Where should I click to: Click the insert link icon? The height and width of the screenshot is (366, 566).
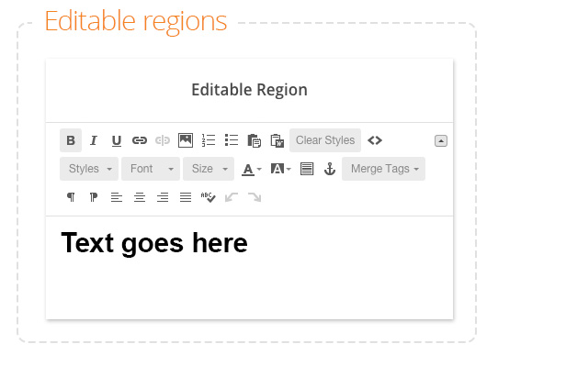[x=140, y=140]
